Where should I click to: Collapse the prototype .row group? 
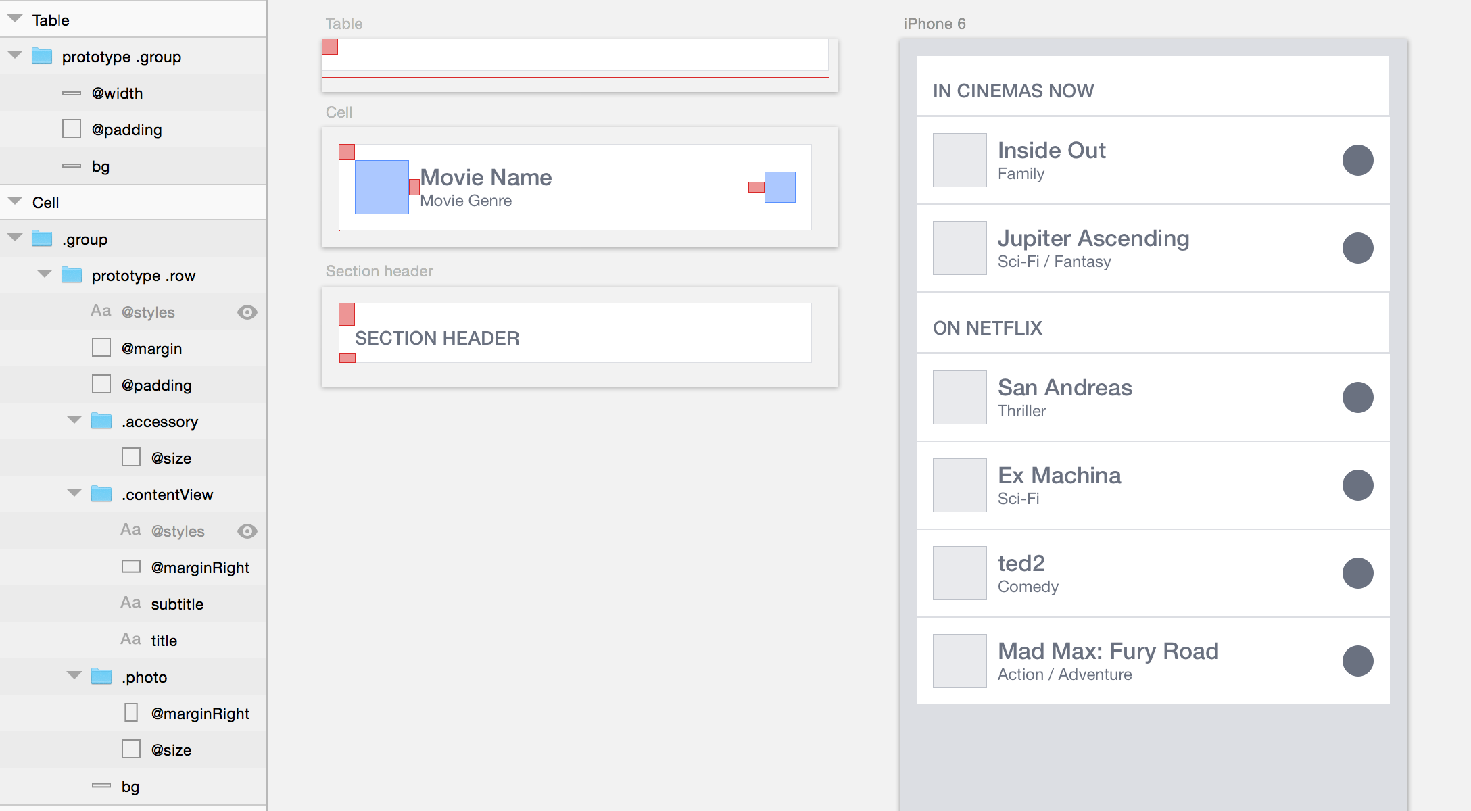coord(45,274)
